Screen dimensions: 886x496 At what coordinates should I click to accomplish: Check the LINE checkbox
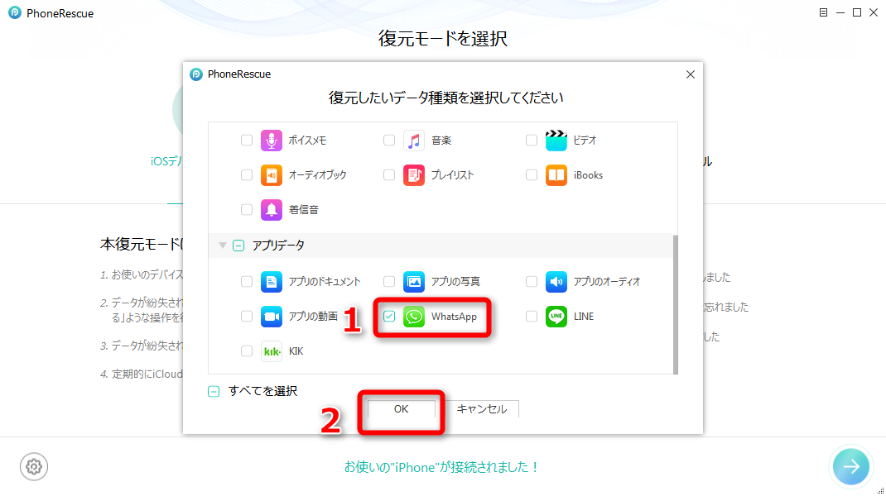(531, 316)
